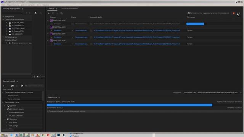Screen dimensions: 244x137
Task: Click the export presets icon
Action: [26, 86]
